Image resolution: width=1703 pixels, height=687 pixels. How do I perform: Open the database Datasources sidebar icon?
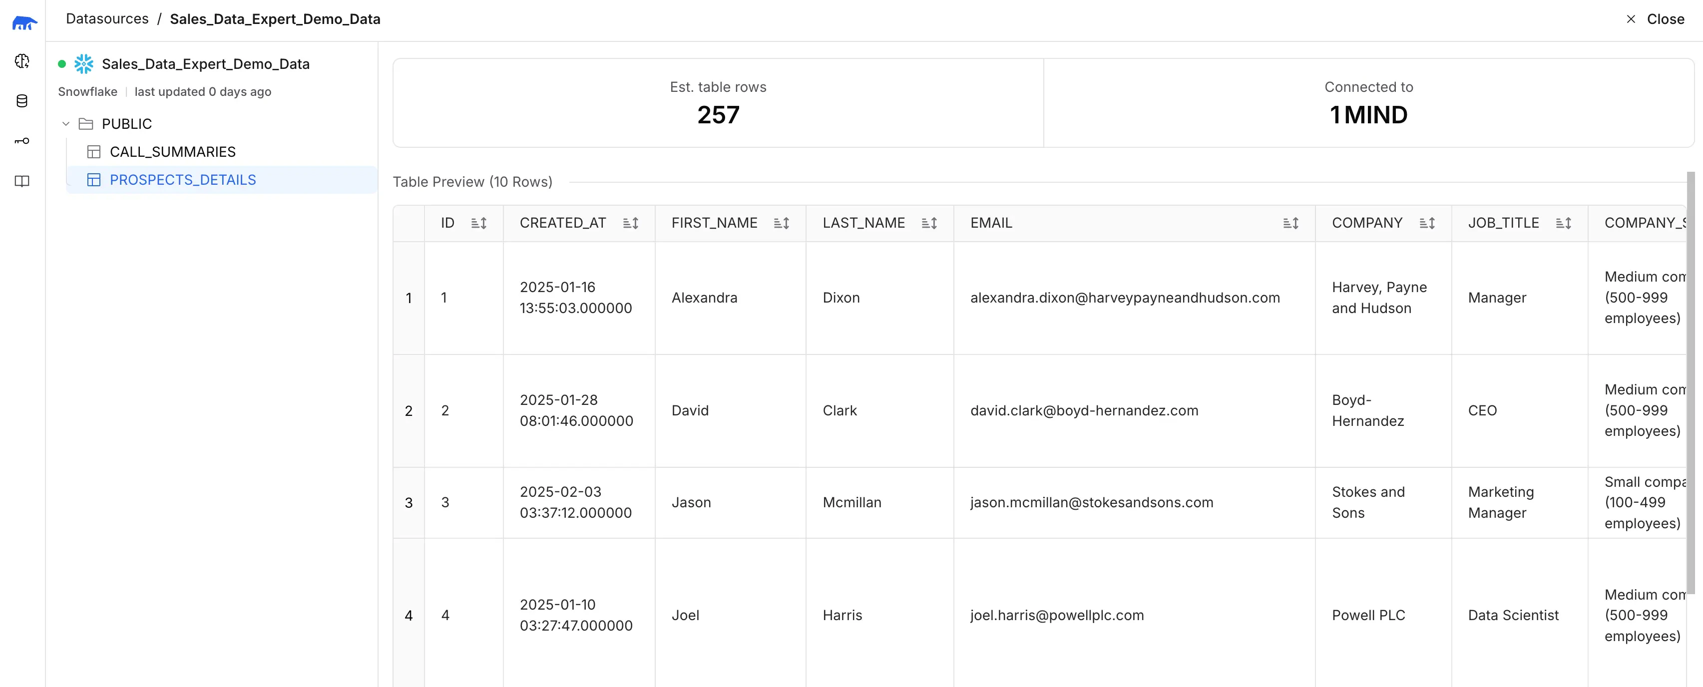tap(22, 101)
